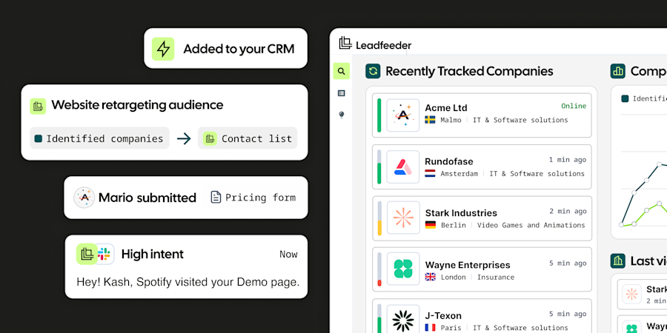The height and width of the screenshot is (333, 667).
Task: Open the search icon in the sidebar
Action: 342,71
